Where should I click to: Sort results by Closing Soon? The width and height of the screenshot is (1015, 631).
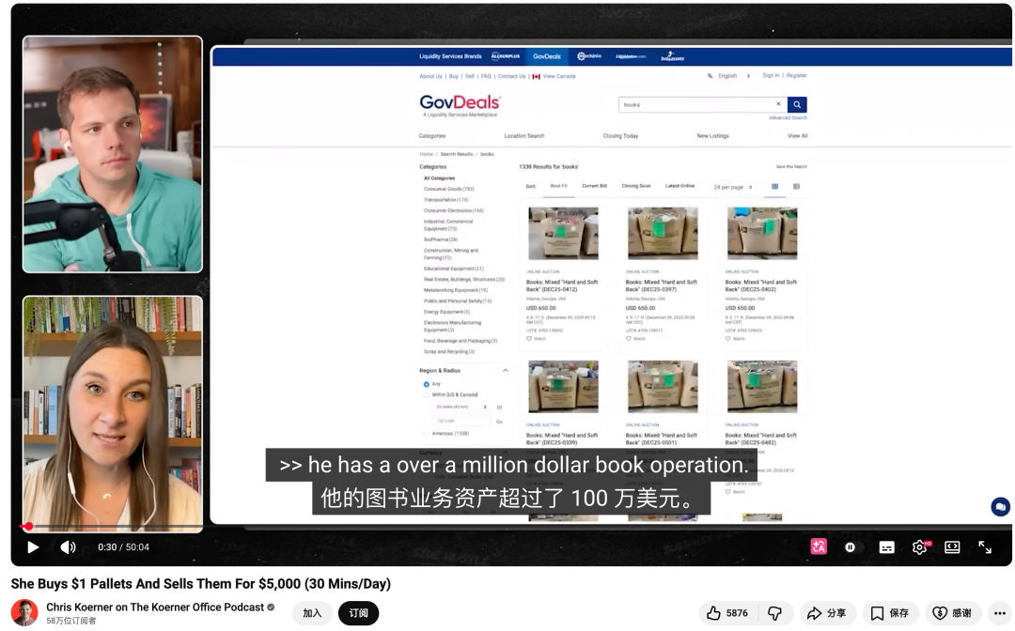(x=636, y=186)
